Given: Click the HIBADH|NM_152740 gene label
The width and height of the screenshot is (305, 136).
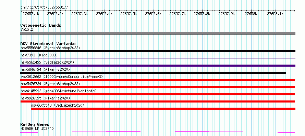Looking at the screenshot, I should point(37,128).
